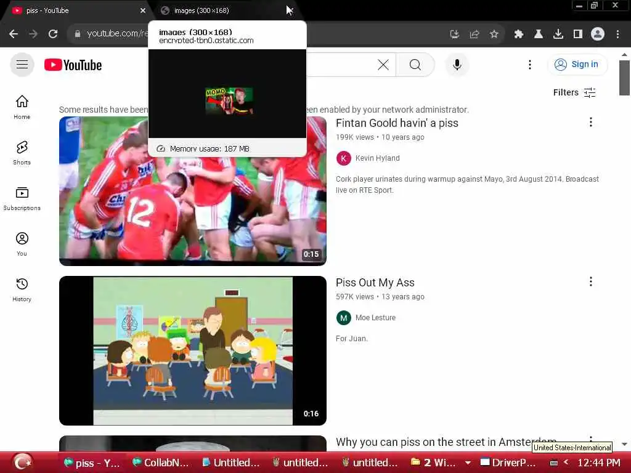631x473 pixels.
Task: Bookmark this page with the star icon
Action: pyautogui.click(x=494, y=34)
